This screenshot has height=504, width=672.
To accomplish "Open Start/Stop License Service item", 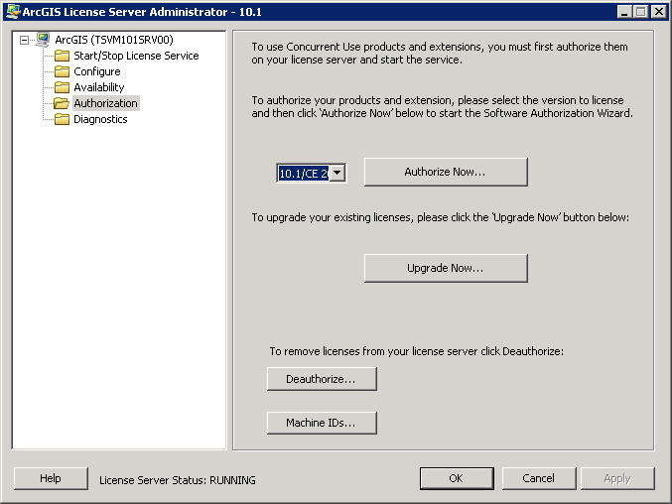I will (136, 56).
